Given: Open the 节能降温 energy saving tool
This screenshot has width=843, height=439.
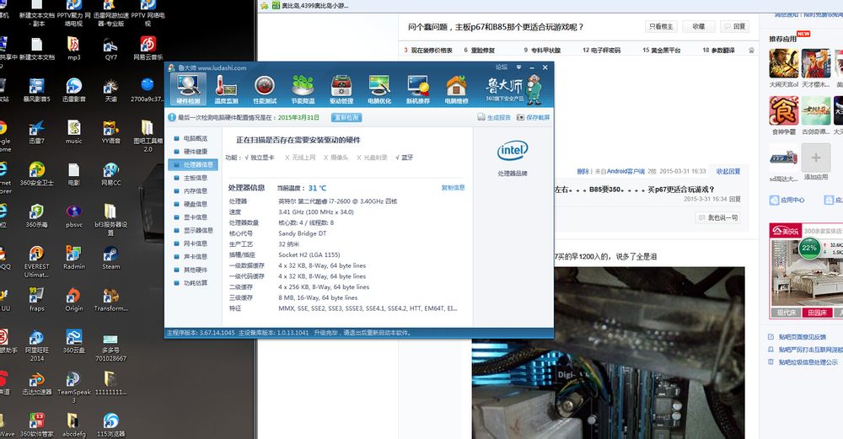Looking at the screenshot, I should click(x=303, y=88).
